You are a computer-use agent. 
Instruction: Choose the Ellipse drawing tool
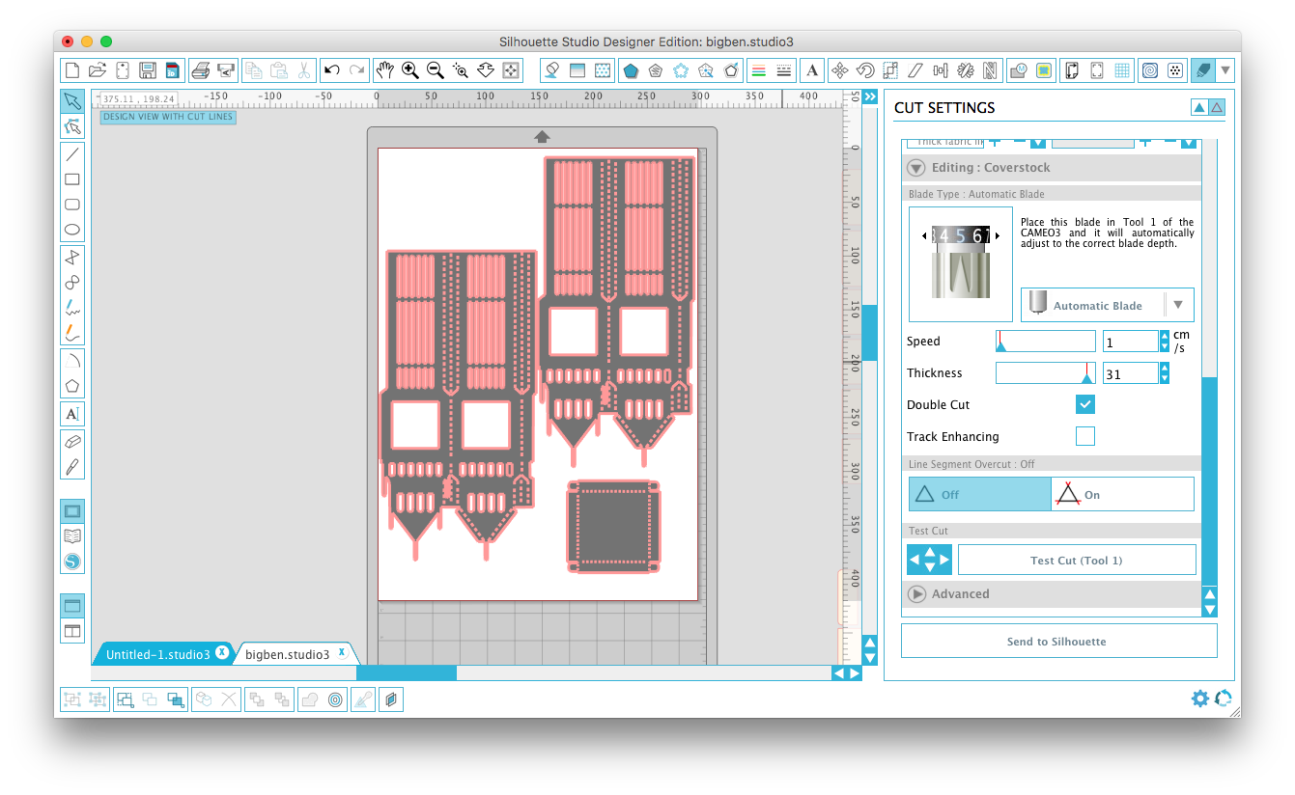point(72,230)
